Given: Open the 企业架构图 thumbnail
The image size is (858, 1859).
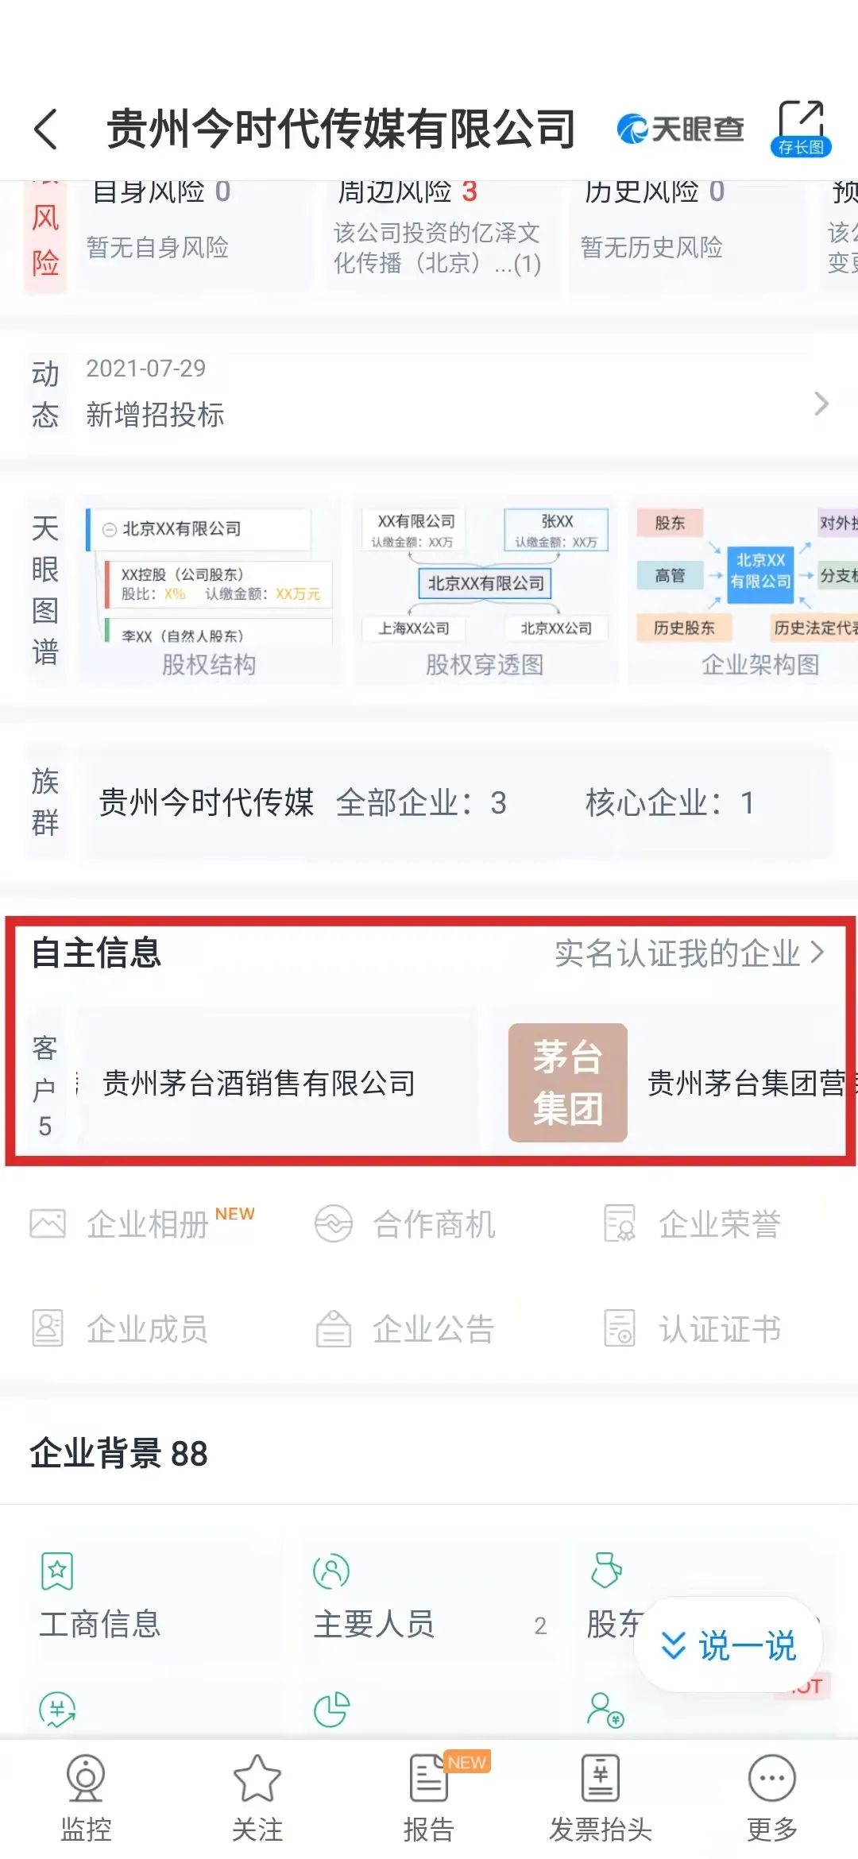Looking at the screenshot, I should point(744,591).
